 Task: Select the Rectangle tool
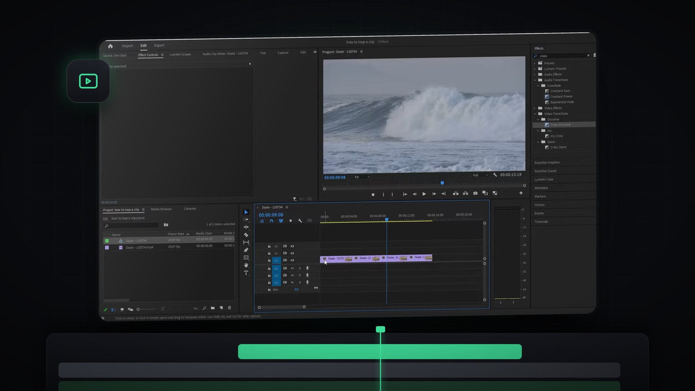(x=246, y=257)
